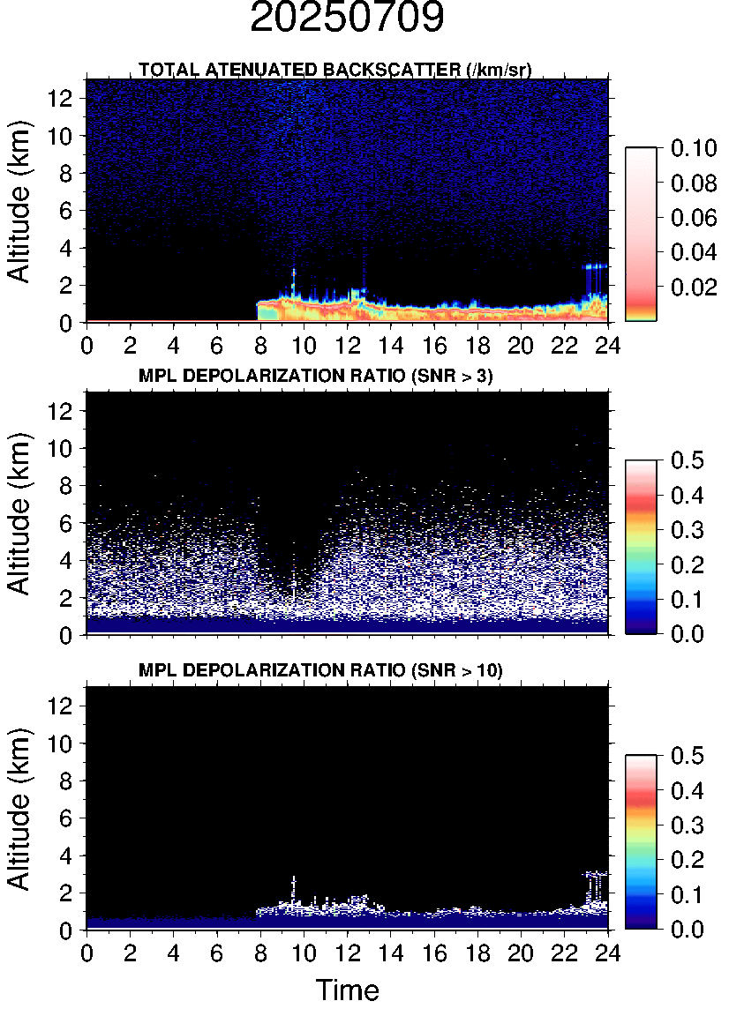Image resolution: width=729 pixels, height=1031 pixels.
Task: Select the dark blue strip at the bottom plot's left
Action: [168, 922]
